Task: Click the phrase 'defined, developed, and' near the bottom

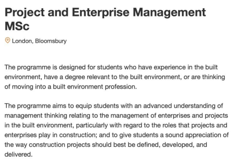Action: (172, 145)
